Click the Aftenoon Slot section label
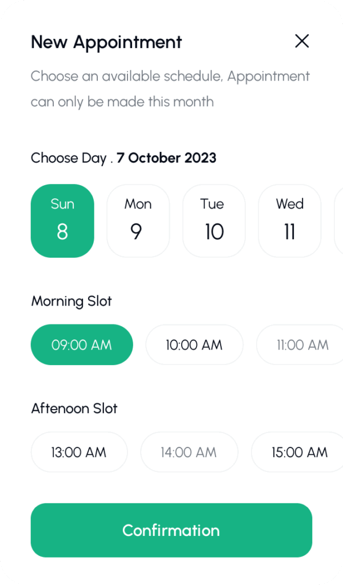343x585 pixels. pos(74,408)
